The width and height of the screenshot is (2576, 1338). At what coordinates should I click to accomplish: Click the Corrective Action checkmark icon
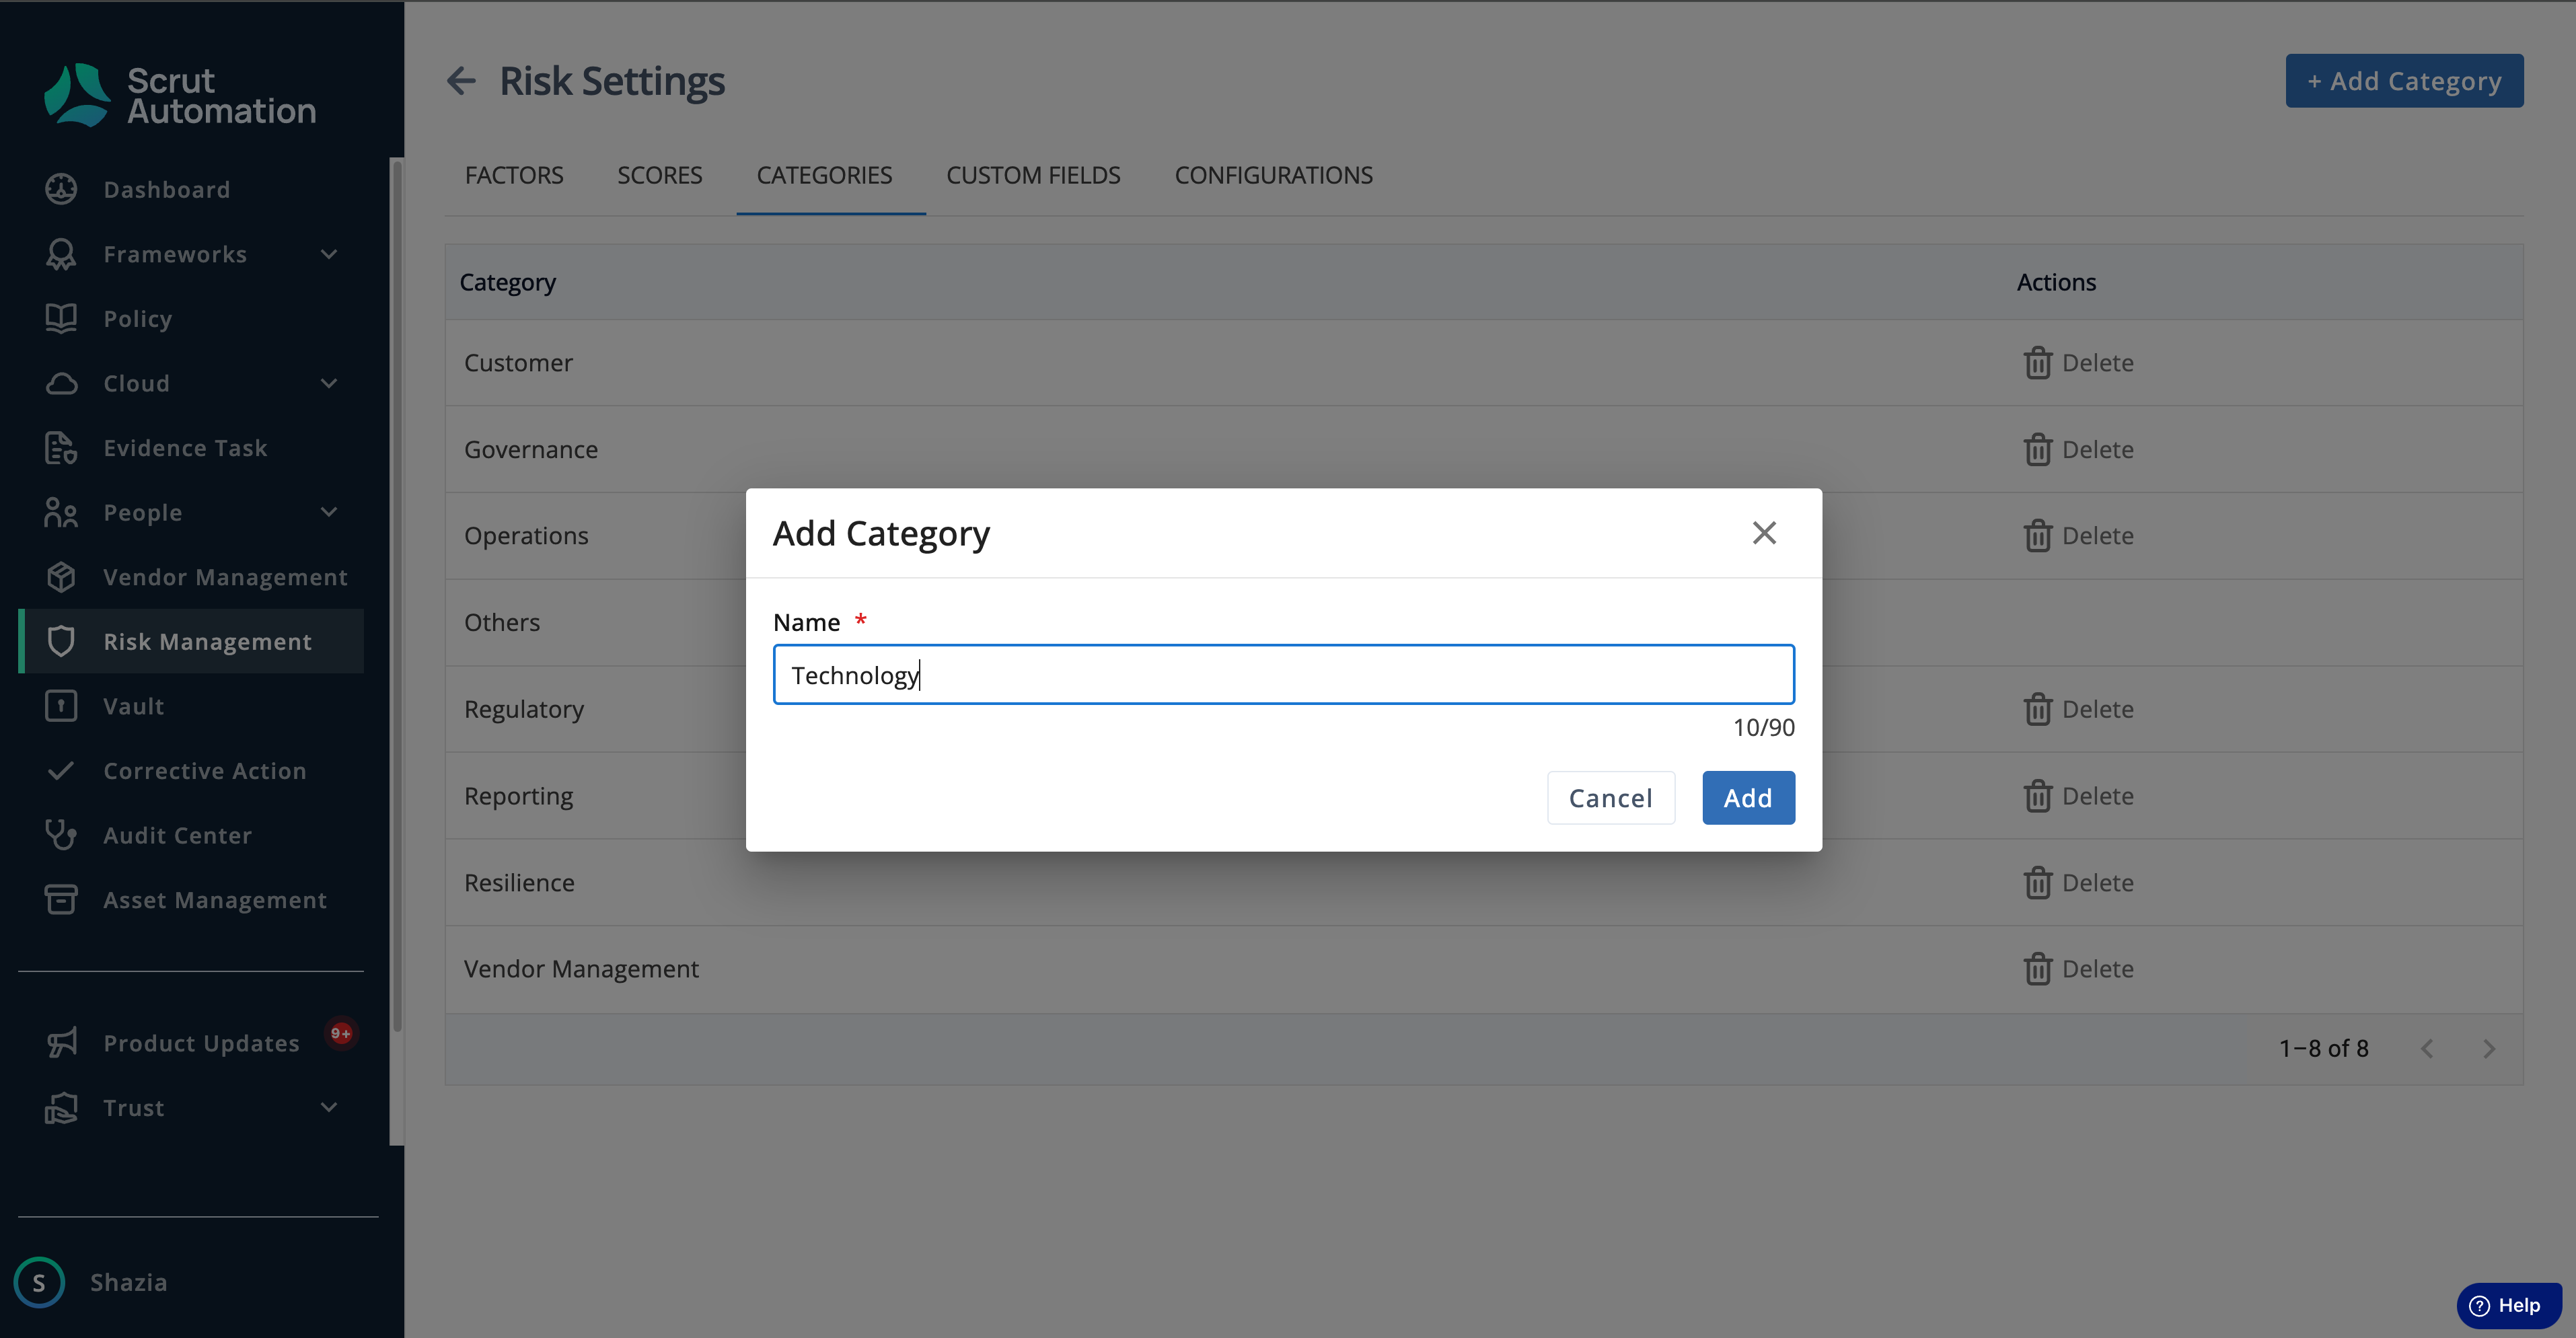tap(61, 770)
